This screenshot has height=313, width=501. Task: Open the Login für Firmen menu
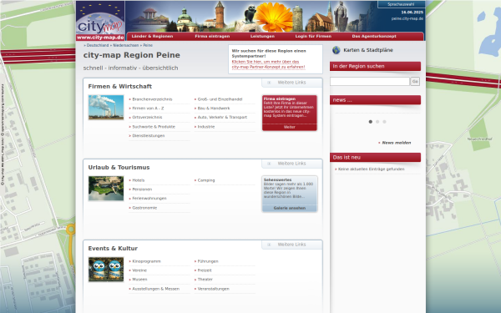point(313,37)
